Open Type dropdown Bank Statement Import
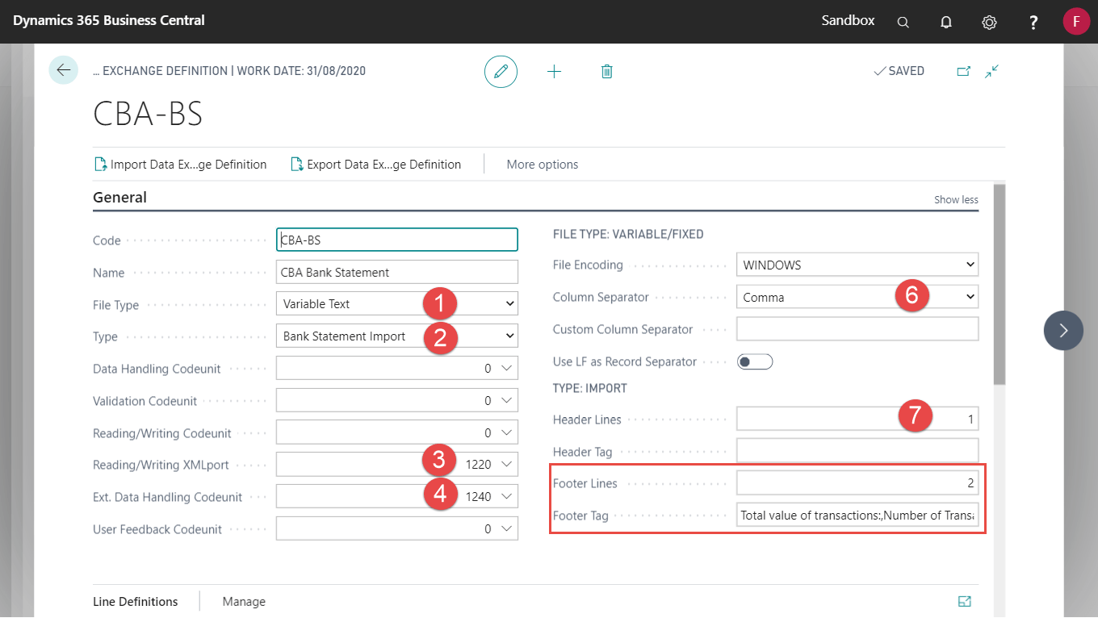 tap(396, 336)
